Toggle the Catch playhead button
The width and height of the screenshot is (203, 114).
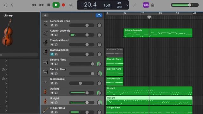[99, 16]
